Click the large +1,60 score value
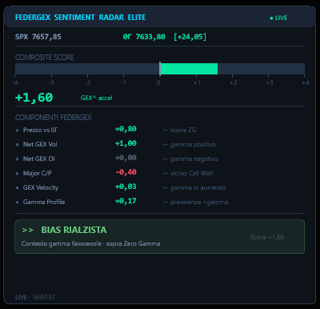 [x=34, y=98]
